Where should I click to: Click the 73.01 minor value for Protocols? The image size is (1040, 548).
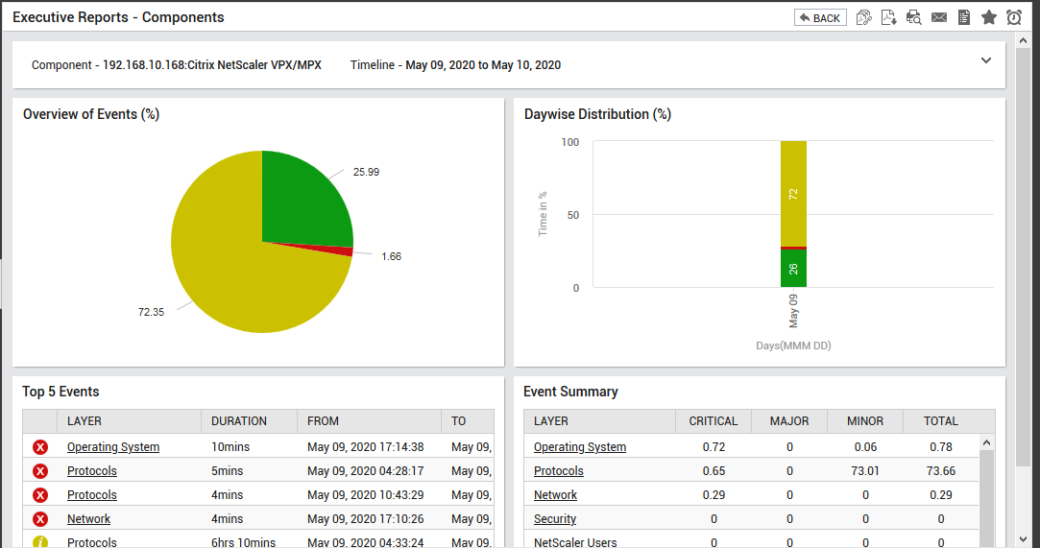(x=865, y=471)
